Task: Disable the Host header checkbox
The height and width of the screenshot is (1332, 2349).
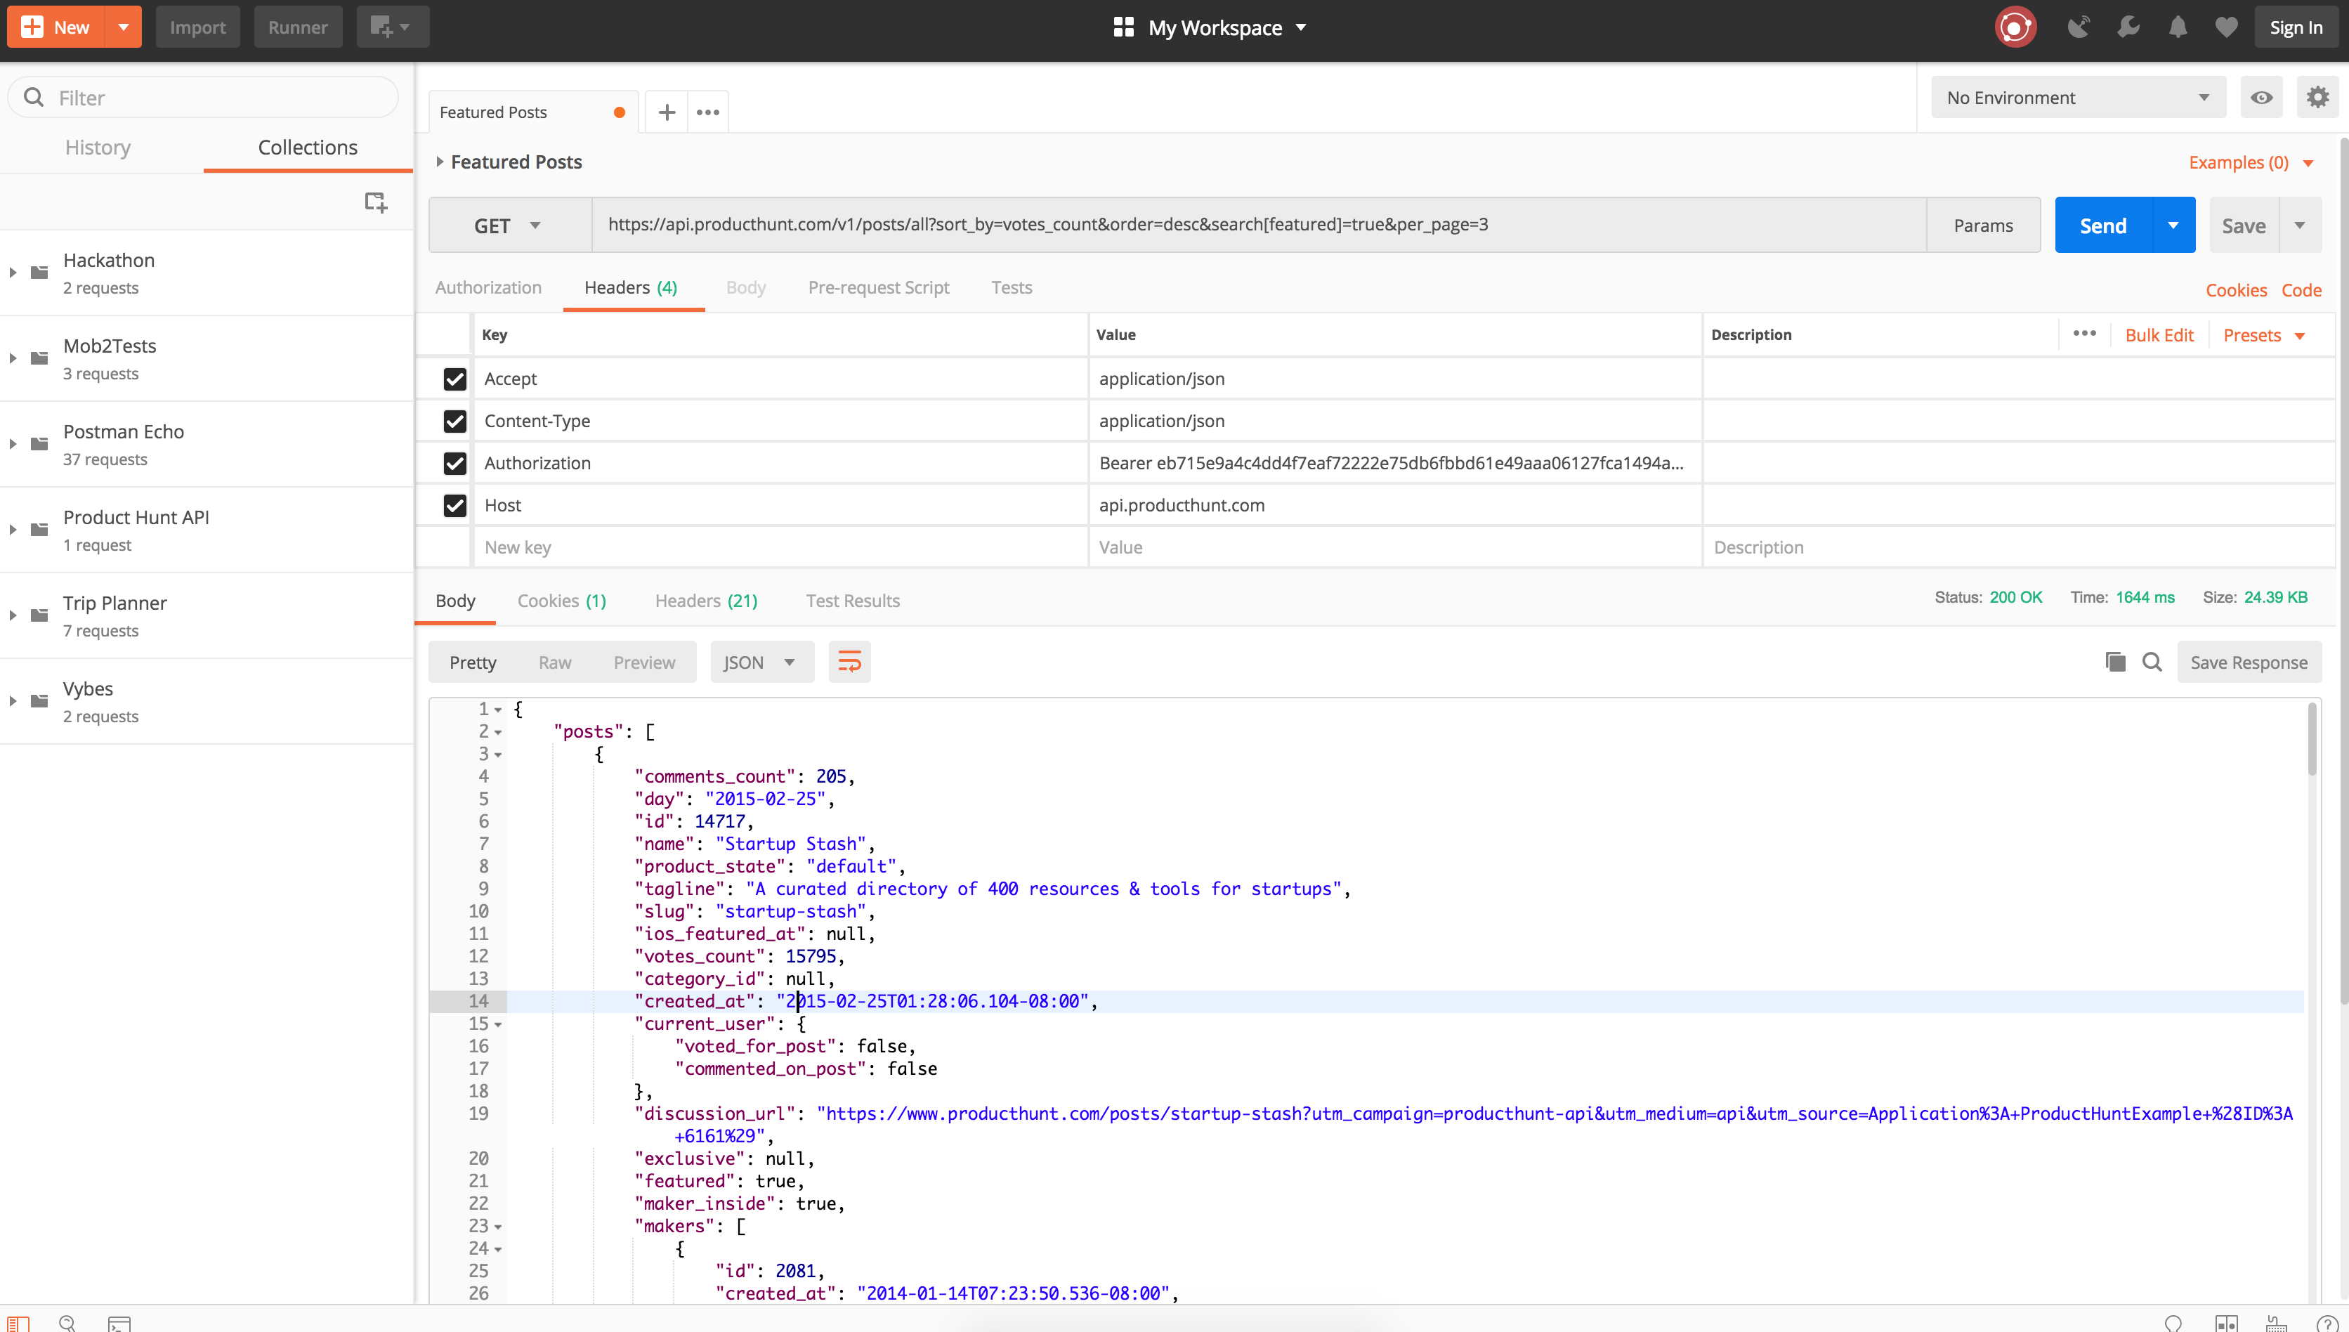Action: click(x=454, y=505)
